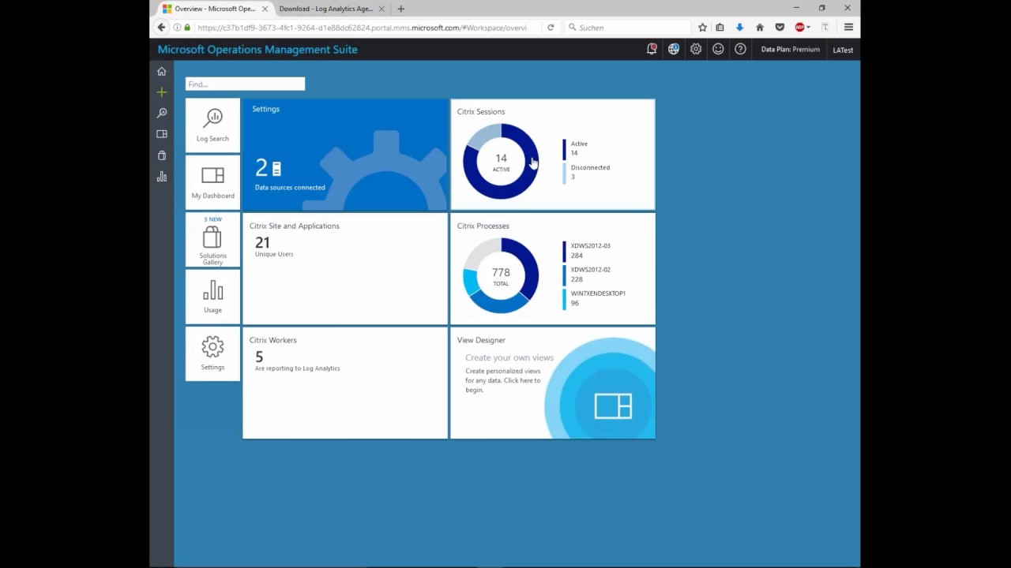The width and height of the screenshot is (1011, 568).
Task: Open the Citrix Processes tile title
Action: (483, 226)
